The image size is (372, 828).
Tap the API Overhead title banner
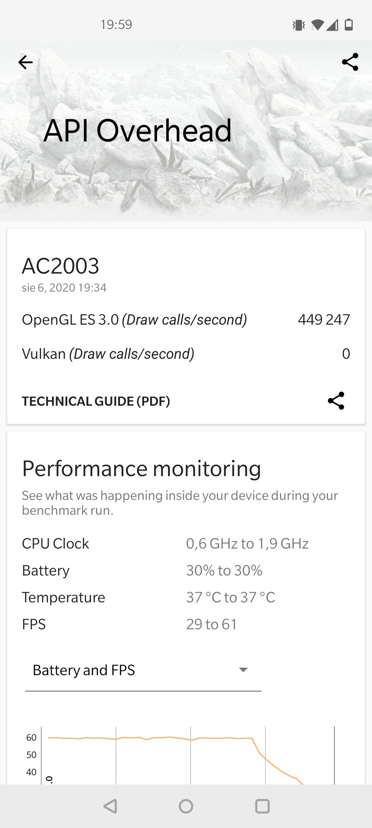[x=138, y=130]
